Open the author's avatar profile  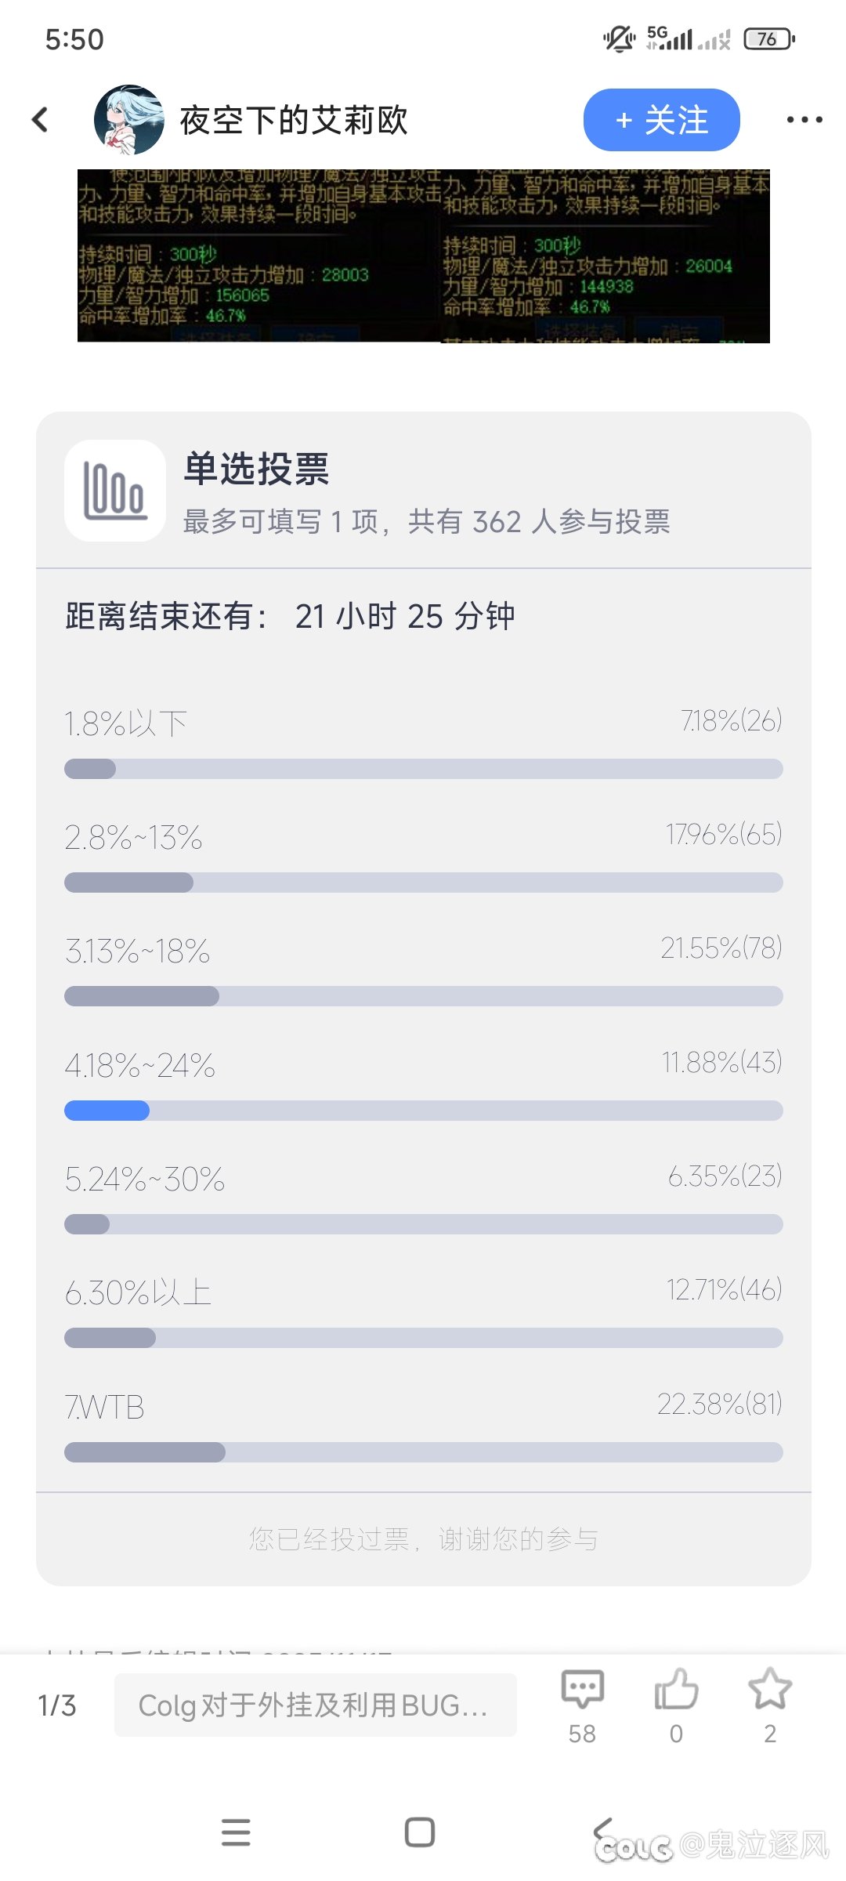tap(128, 120)
